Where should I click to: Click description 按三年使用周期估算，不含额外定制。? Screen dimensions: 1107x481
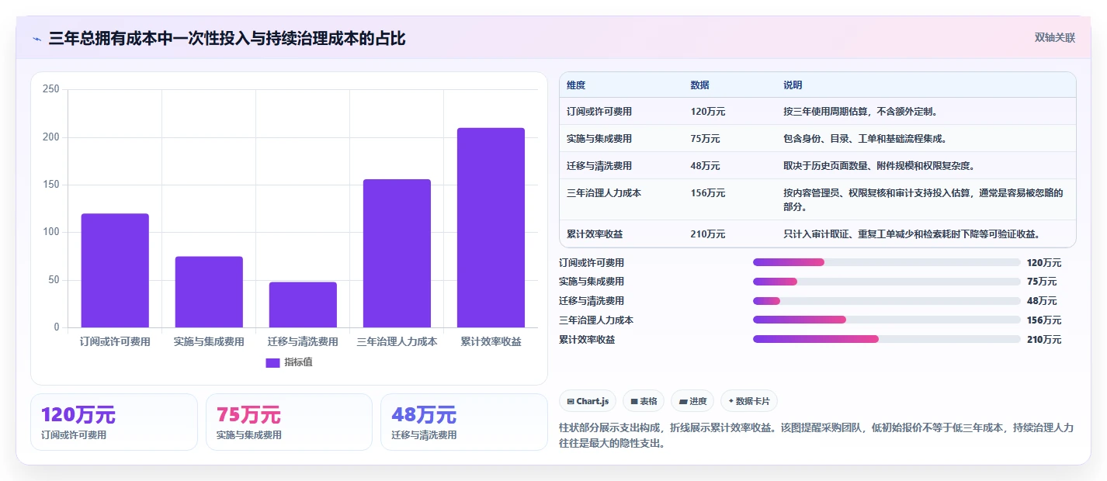(x=862, y=112)
